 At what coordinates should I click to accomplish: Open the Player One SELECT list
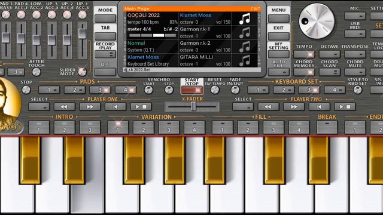39,107
